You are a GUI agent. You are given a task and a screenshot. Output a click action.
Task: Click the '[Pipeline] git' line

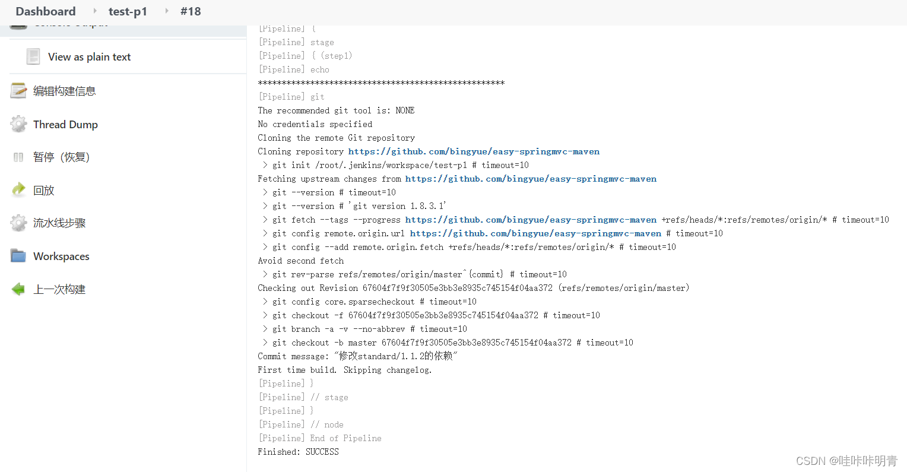291,97
